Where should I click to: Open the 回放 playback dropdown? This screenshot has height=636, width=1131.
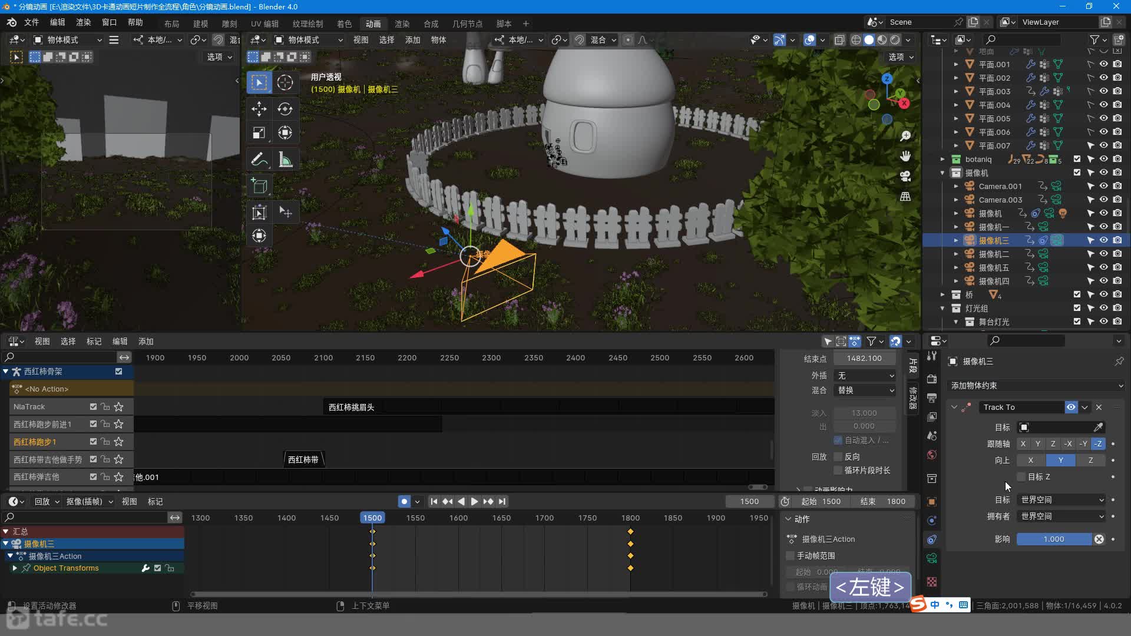pos(47,502)
